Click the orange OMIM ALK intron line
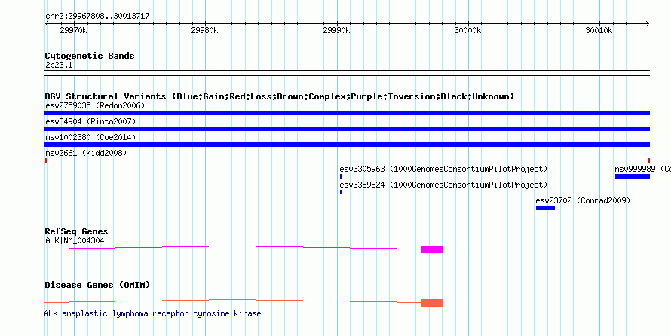 233,301
